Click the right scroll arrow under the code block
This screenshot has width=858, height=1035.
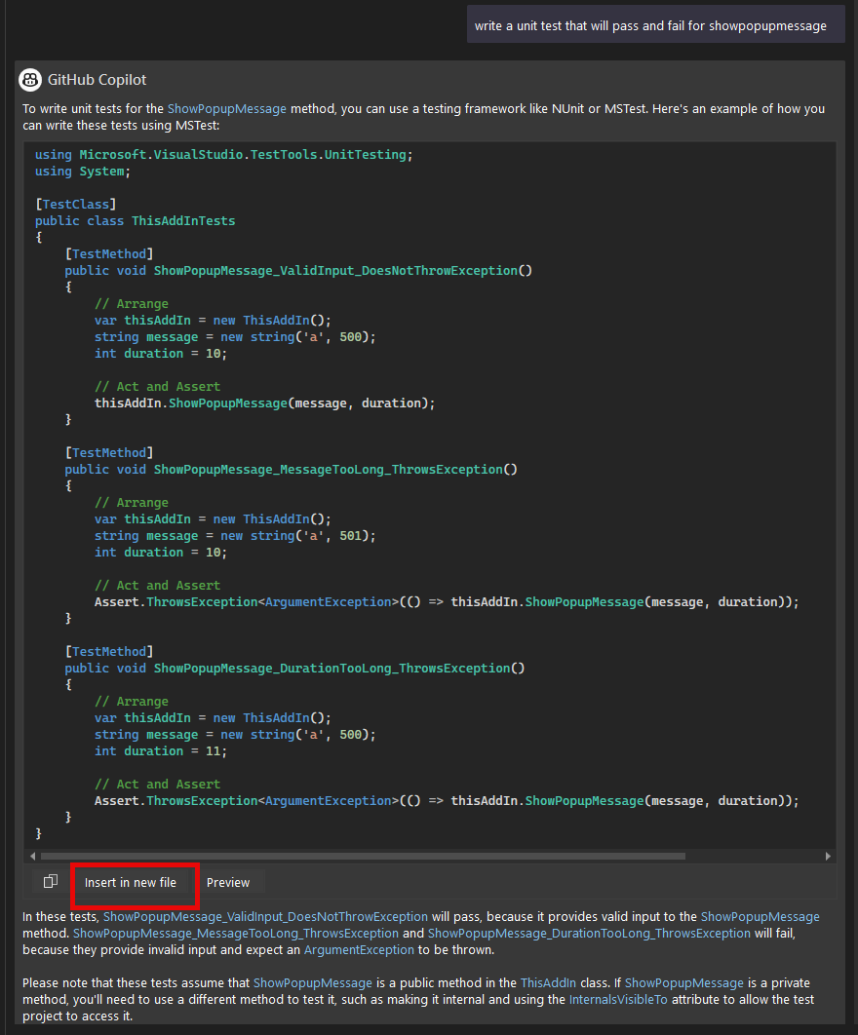pos(827,856)
